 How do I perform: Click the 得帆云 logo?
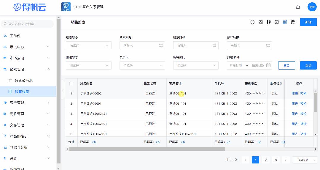30,7
